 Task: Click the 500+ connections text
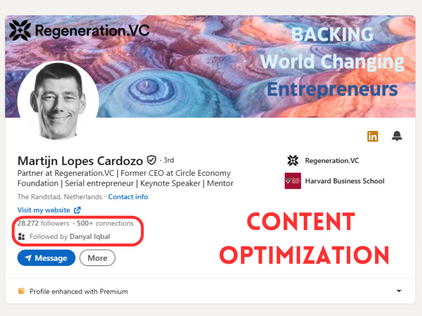[105, 223]
